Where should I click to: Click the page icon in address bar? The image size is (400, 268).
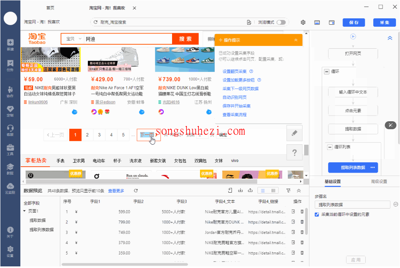(x=249, y=22)
